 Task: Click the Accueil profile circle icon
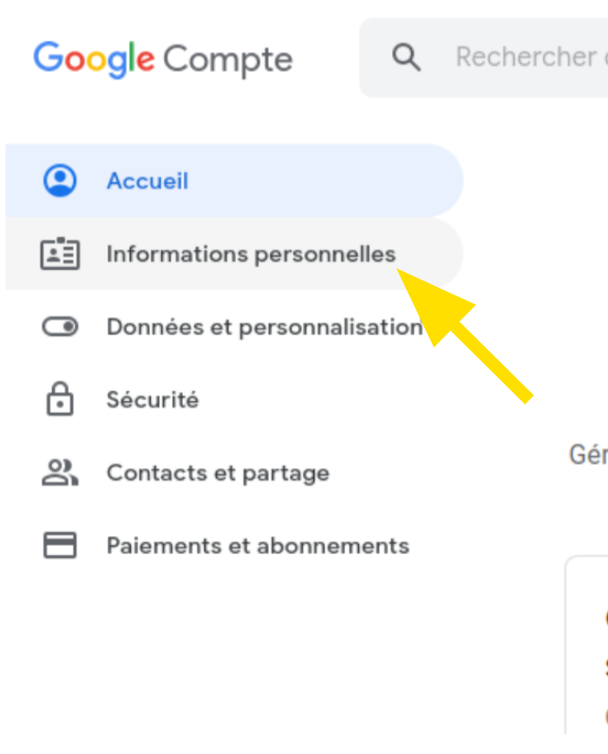pyautogui.click(x=60, y=181)
